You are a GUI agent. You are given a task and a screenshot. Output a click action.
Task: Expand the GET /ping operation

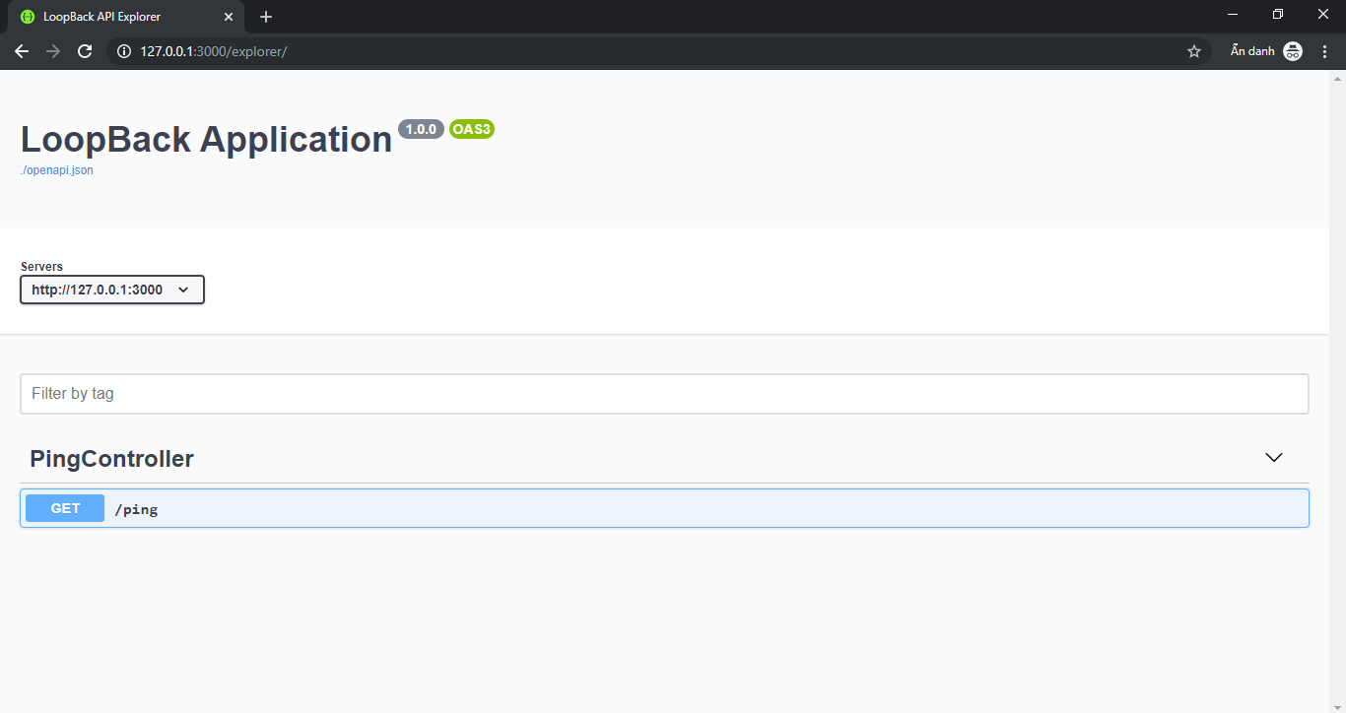[664, 508]
